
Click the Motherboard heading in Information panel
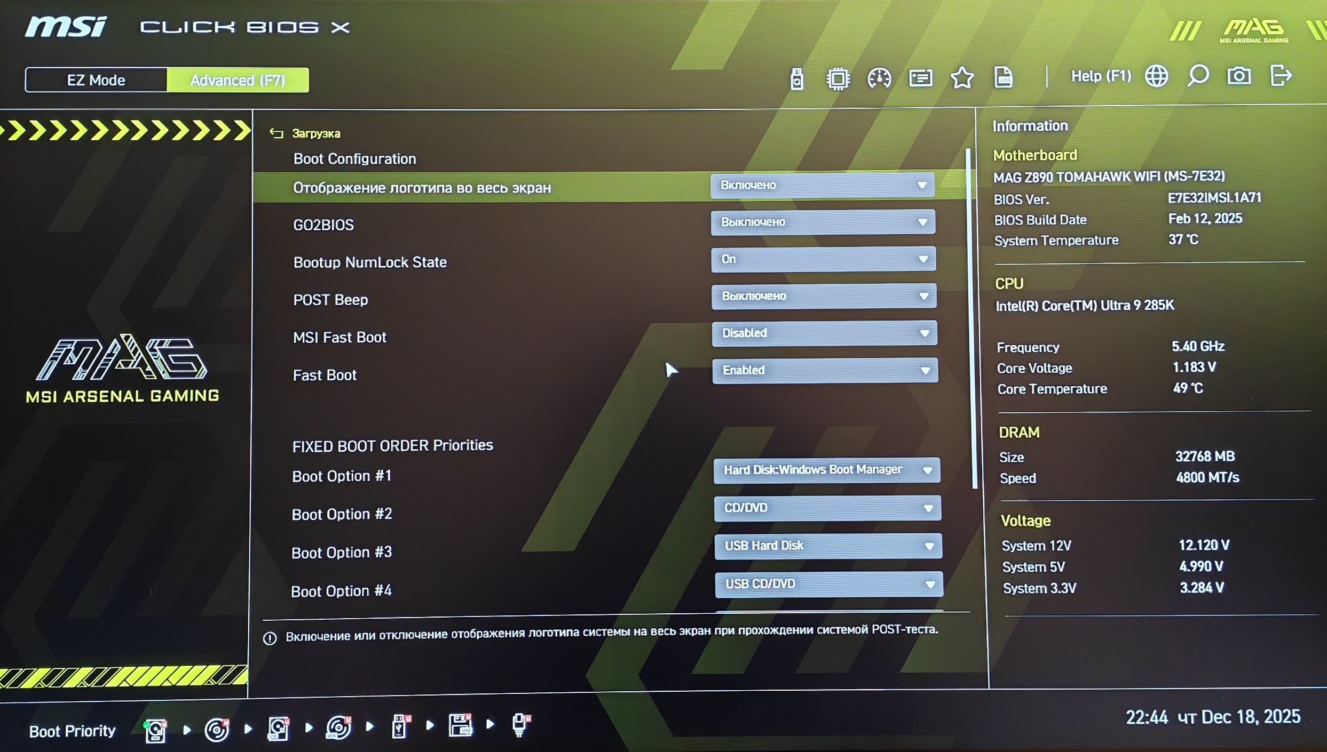[x=1034, y=155]
